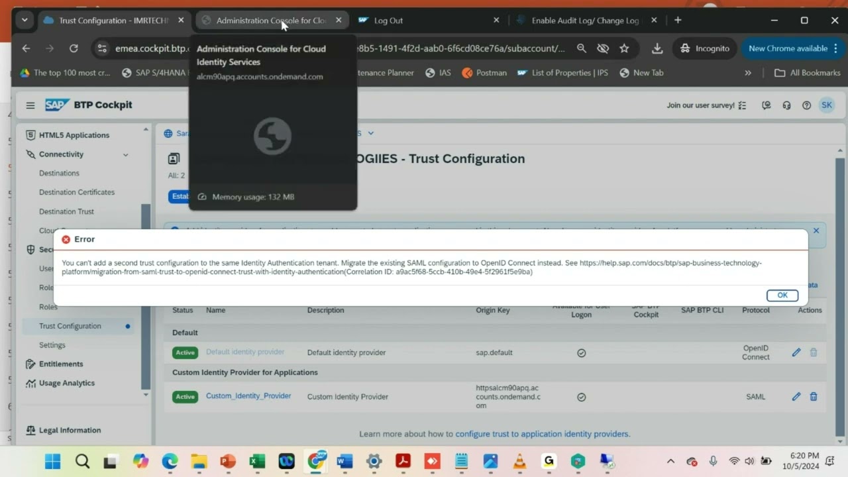Open the help question mark icon
This screenshot has width=848, height=477.
coord(806,105)
